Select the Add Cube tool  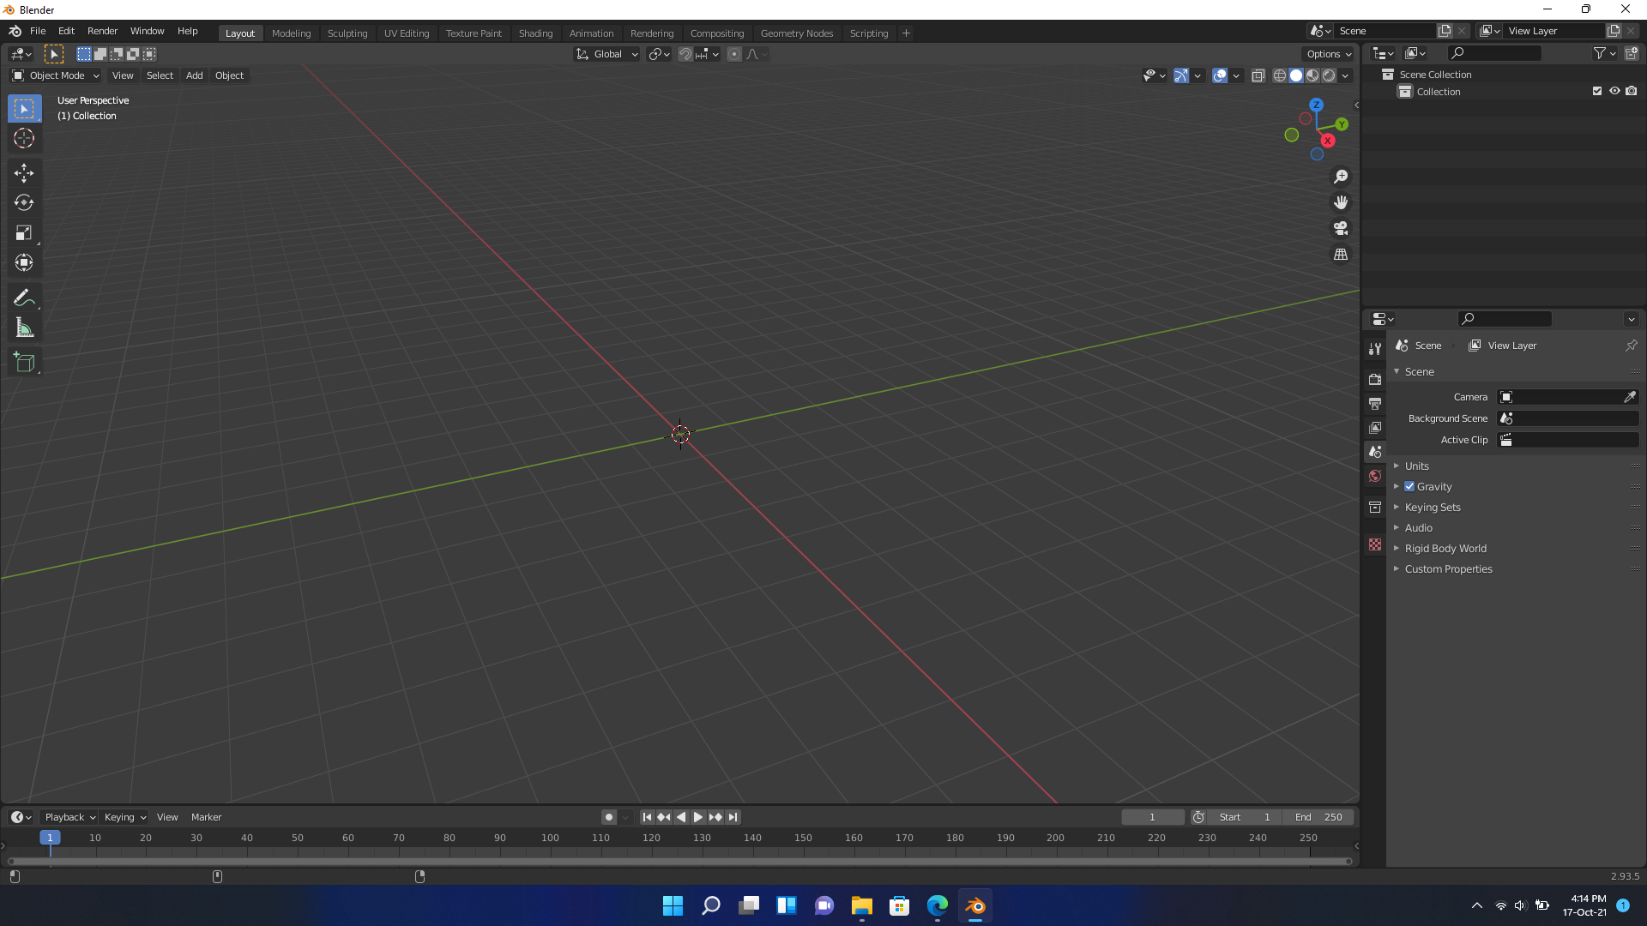(x=24, y=363)
